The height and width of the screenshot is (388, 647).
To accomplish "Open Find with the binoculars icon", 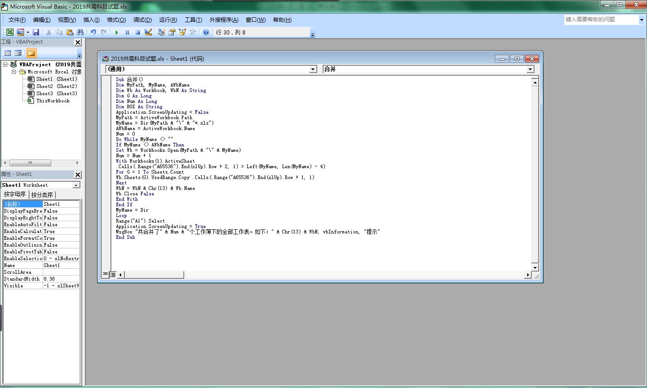I will (x=80, y=32).
